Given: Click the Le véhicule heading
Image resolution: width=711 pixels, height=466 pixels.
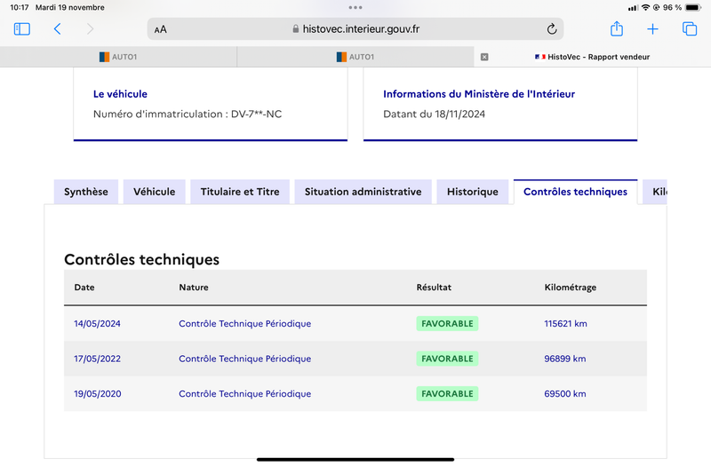Looking at the screenshot, I should coord(120,94).
